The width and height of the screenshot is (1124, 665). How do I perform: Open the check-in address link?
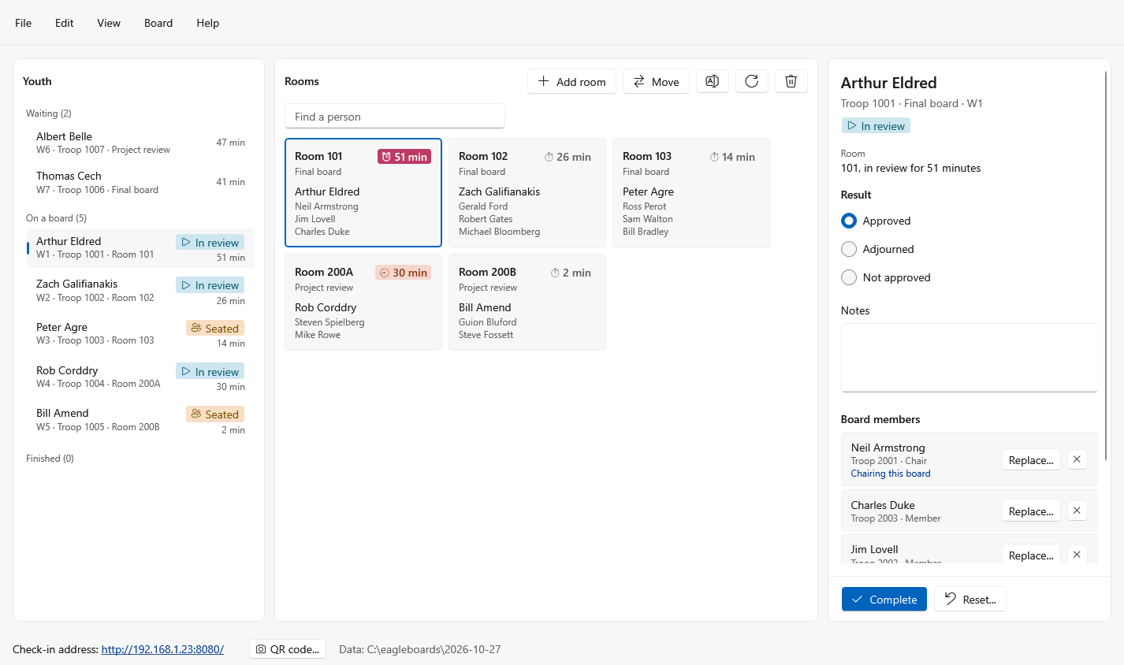[162, 649]
